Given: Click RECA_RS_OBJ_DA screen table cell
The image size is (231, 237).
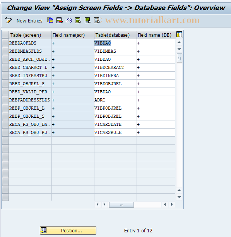Looking at the screenshot, I should point(30,125).
